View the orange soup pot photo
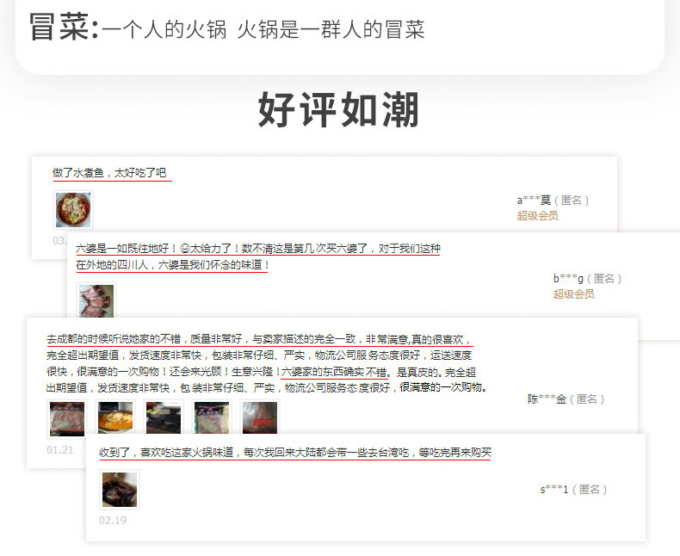680x556 pixels. [x=115, y=418]
